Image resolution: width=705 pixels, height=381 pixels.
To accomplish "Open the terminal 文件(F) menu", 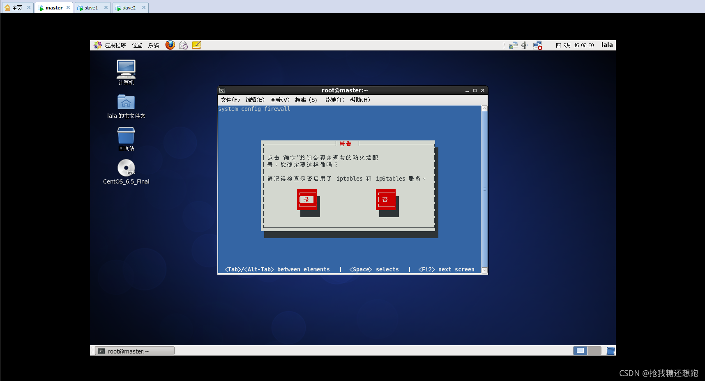I will pyautogui.click(x=230, y=100).
